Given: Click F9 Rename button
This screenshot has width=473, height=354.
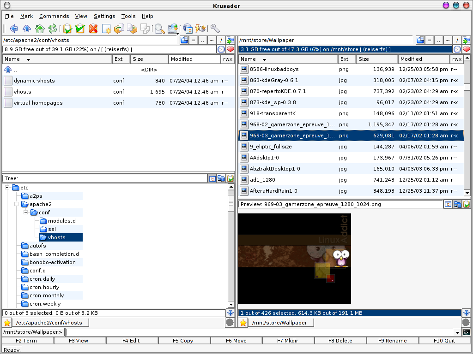Looking at the screenshot, I should click(393, 341).
